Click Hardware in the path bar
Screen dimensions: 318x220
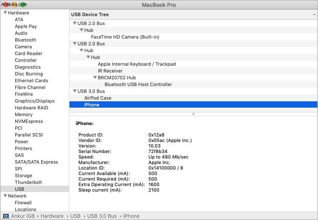coord(52,216)
